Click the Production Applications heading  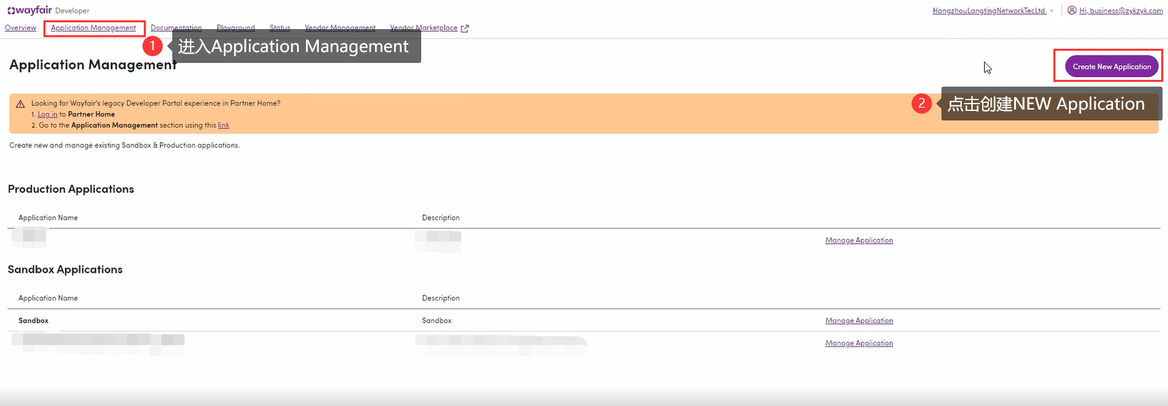71,189
